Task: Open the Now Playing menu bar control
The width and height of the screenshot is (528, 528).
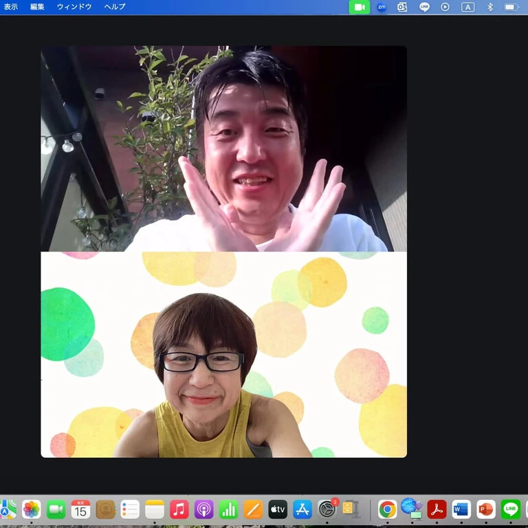Action: click(445, 7)
